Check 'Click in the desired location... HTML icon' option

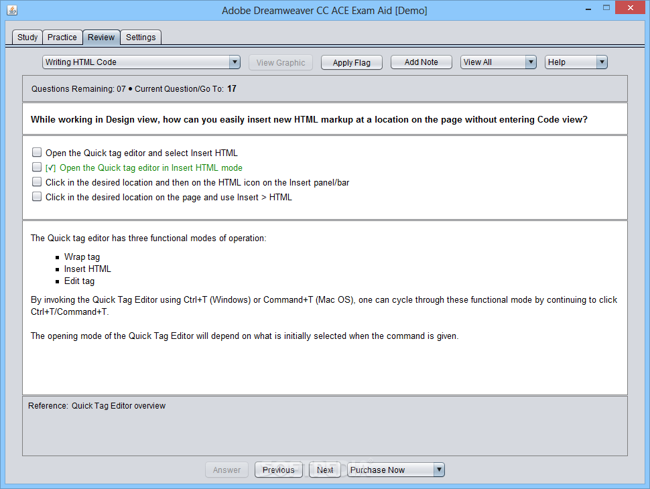[37, 182]
